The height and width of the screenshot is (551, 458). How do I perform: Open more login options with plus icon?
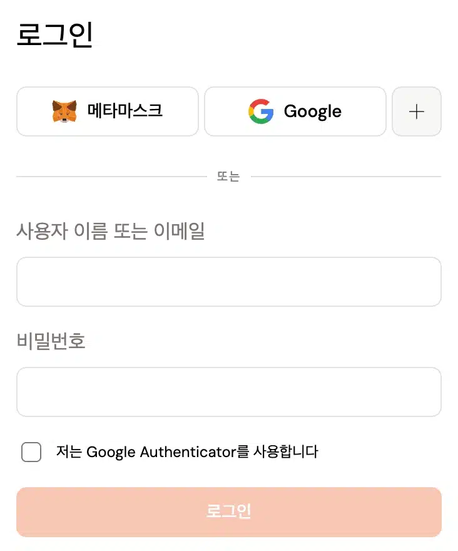point(417,111)
